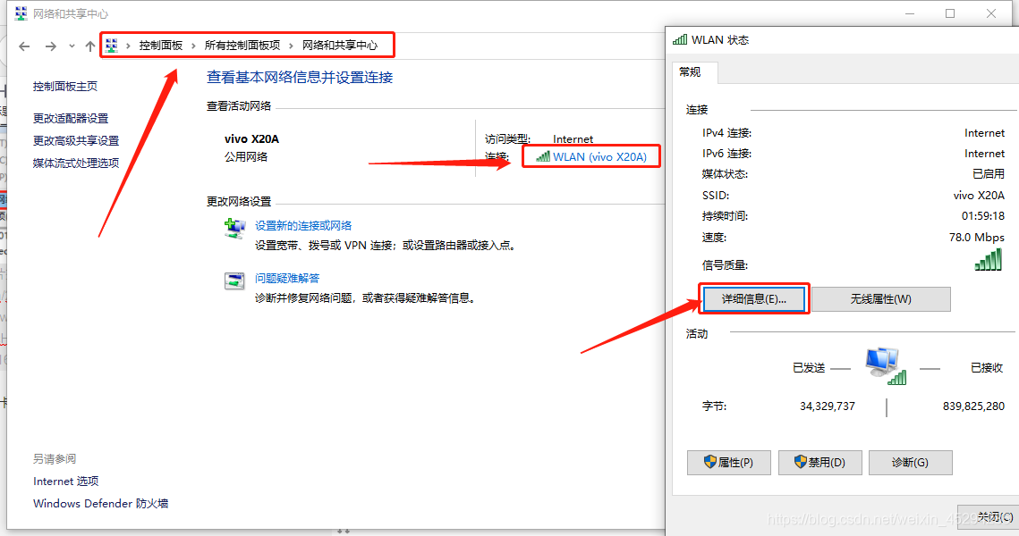Image resolution: width=1019 pixels, height=536 pixels.
Task: Open 媒体流式处理选项 link
Action: click(x=76, y=163)
